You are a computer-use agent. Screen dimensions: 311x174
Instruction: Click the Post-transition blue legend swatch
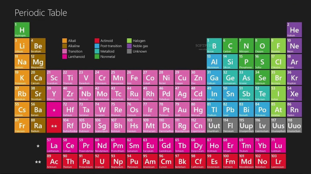(x=97, y=46)
